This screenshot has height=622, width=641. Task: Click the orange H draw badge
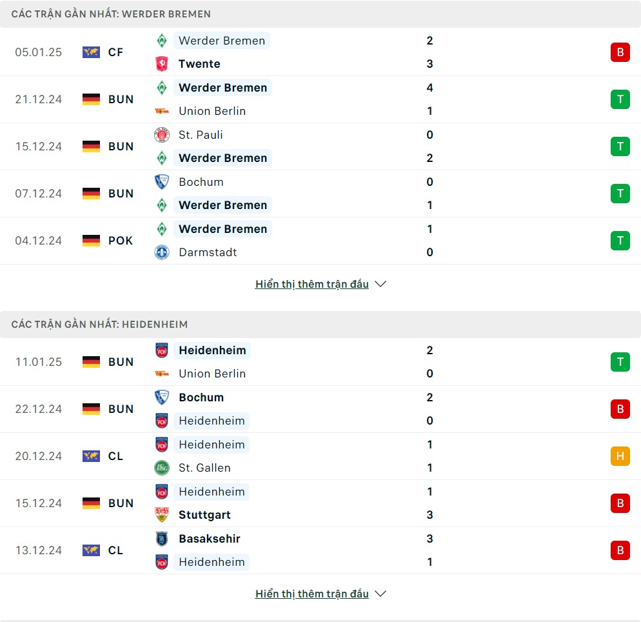coord(620,456)
